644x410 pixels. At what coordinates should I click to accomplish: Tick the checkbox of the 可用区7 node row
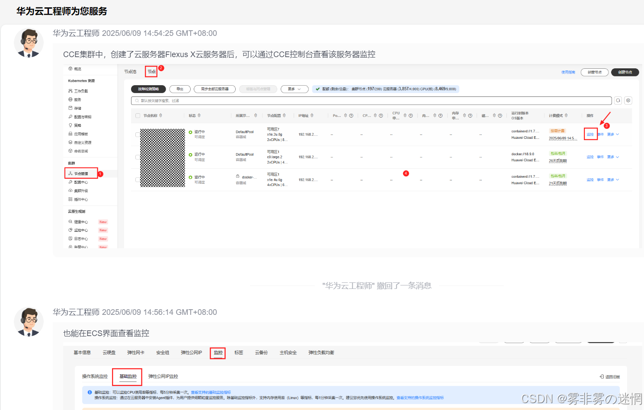(138, 135)
